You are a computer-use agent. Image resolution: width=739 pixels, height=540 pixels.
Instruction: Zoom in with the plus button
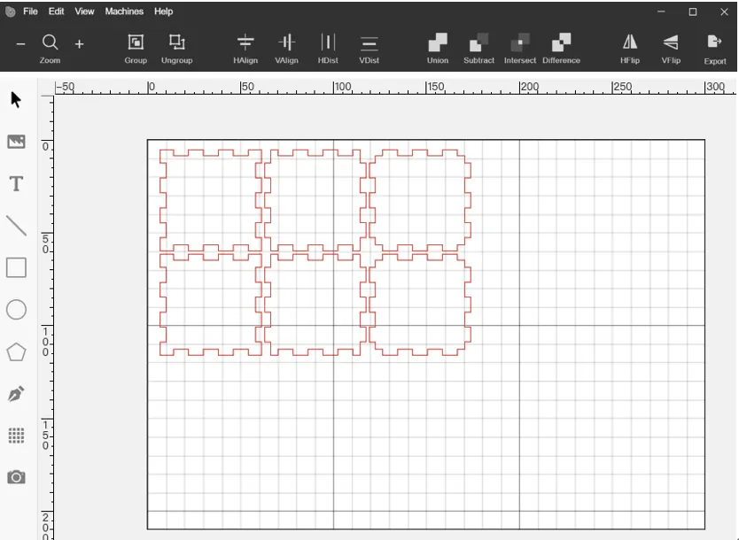(79, 43)
